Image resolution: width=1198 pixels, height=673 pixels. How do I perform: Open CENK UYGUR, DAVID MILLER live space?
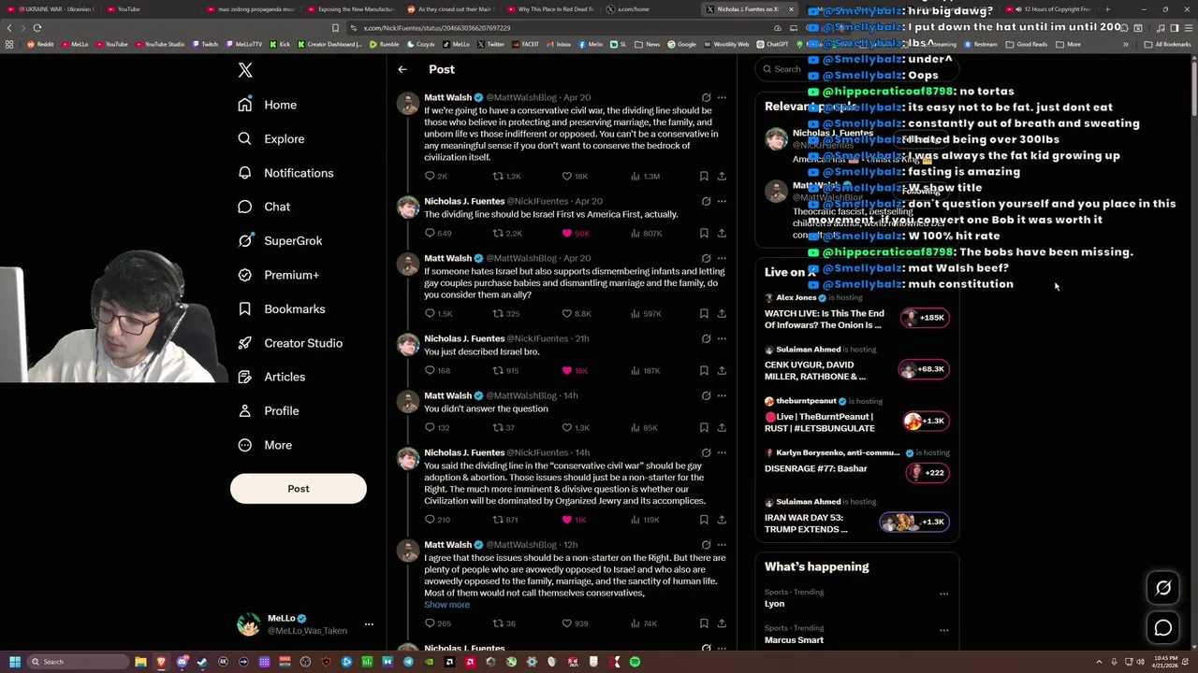coord(856,365)
